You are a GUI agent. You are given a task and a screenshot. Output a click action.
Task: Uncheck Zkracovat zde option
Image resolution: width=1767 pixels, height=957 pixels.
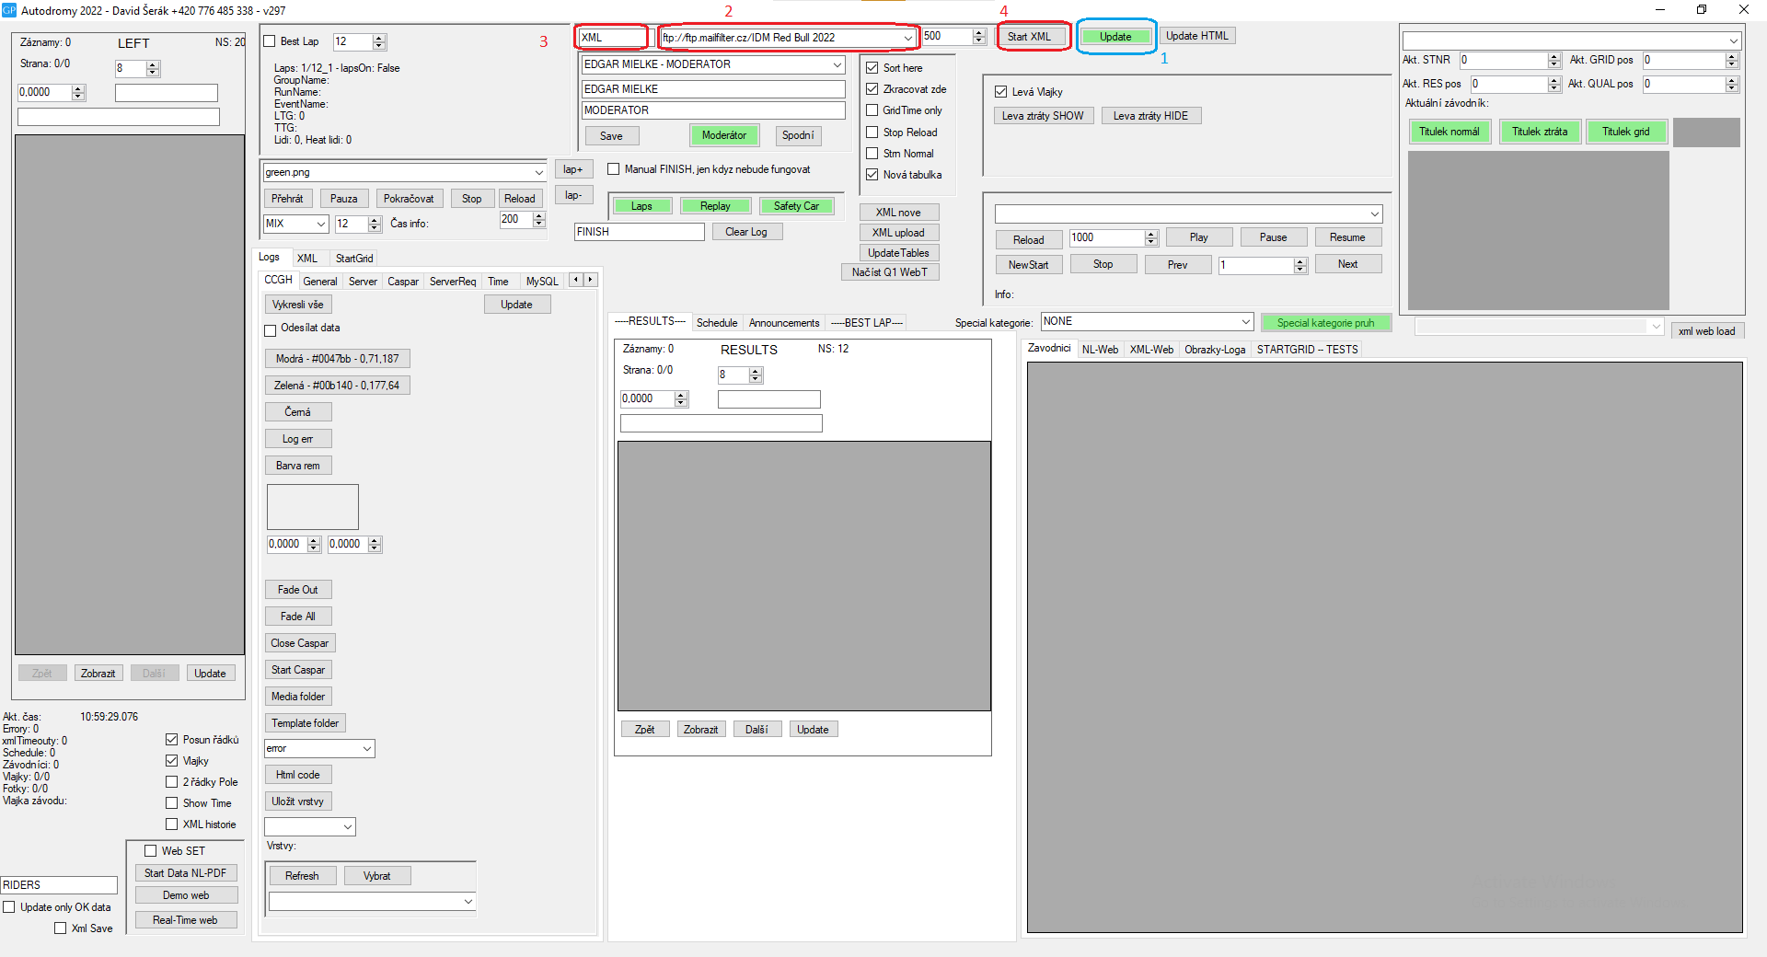(x=872, y=89)
